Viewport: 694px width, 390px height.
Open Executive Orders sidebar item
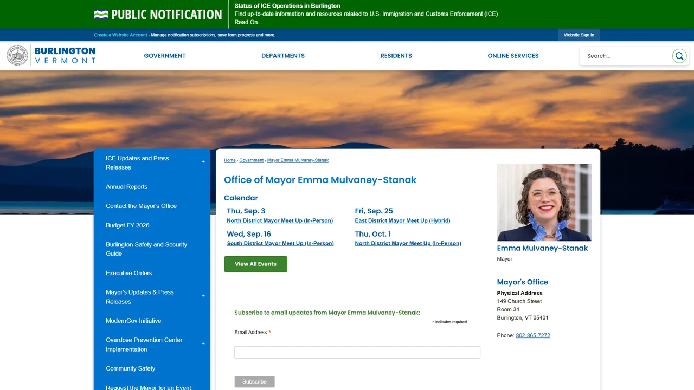152,273
